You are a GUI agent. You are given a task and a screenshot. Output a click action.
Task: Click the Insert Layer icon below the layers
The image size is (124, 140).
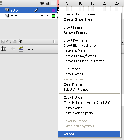coord(3,41)
